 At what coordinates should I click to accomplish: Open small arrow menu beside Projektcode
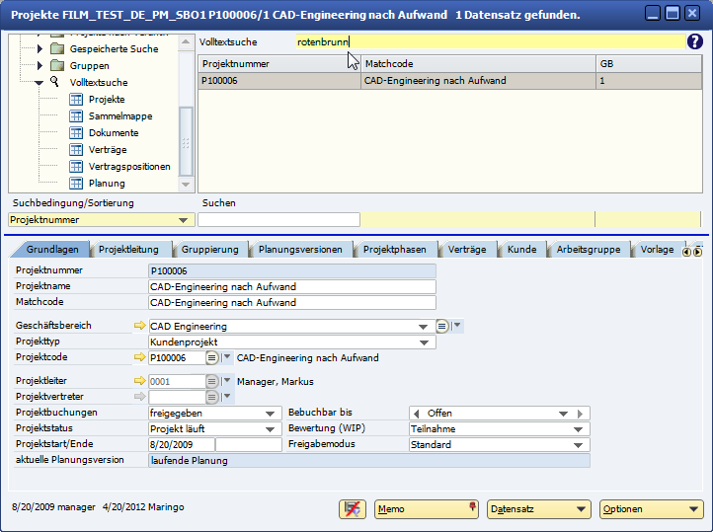[227, 357]
